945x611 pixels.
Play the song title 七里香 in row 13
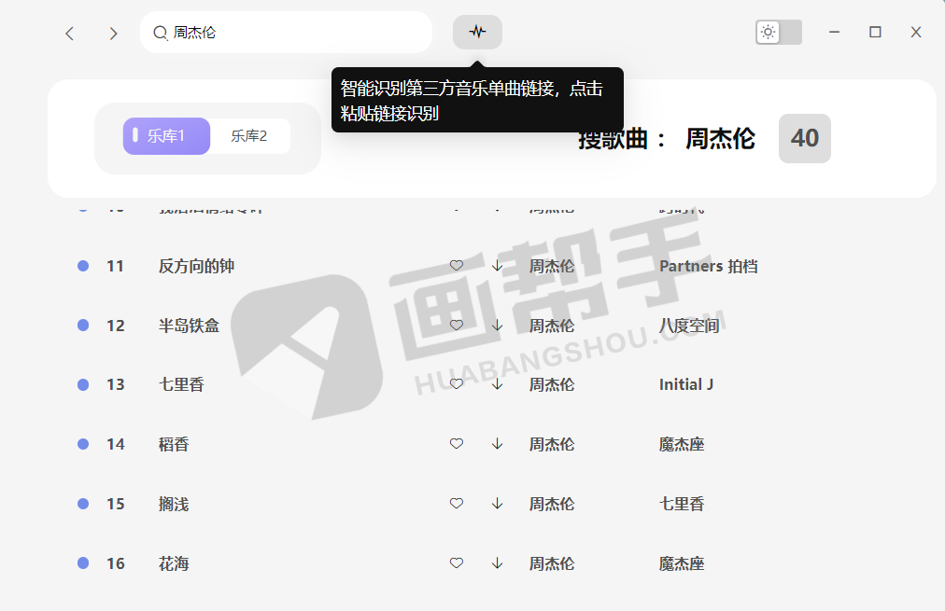coord(181,384)
